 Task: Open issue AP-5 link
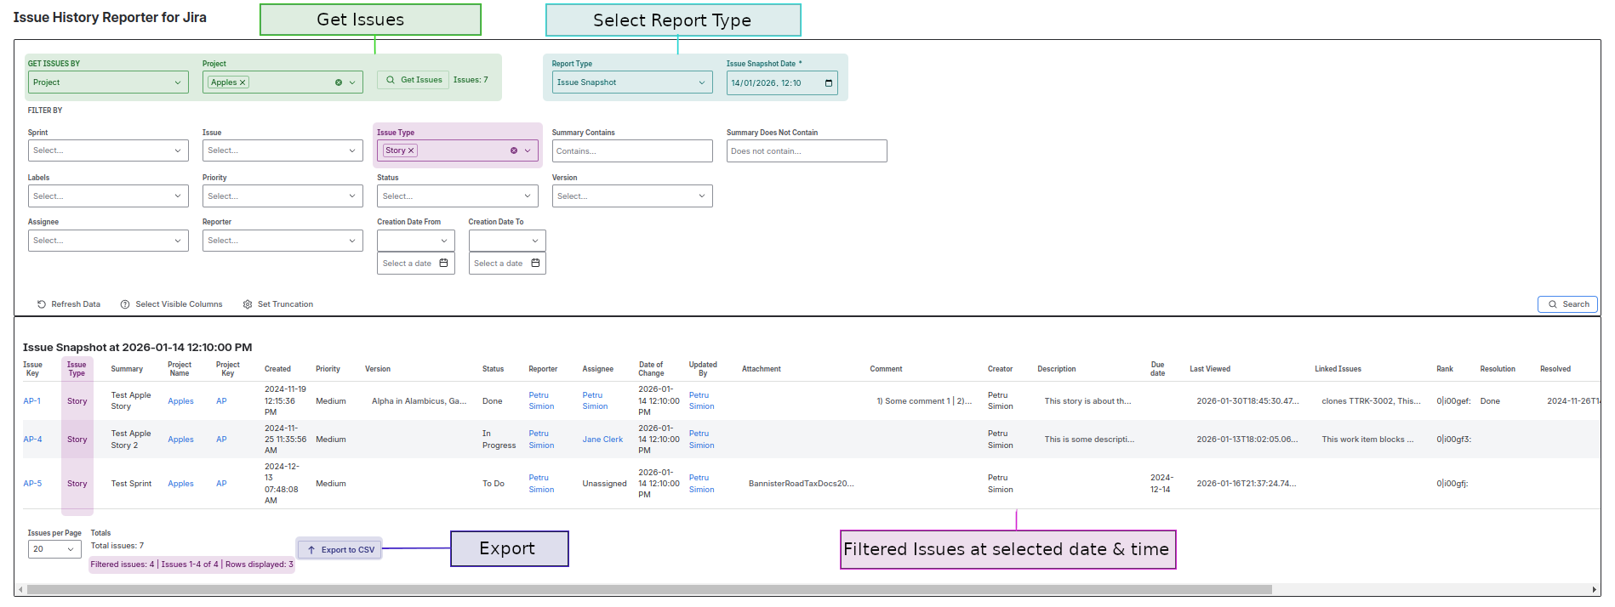pos(32,484)
